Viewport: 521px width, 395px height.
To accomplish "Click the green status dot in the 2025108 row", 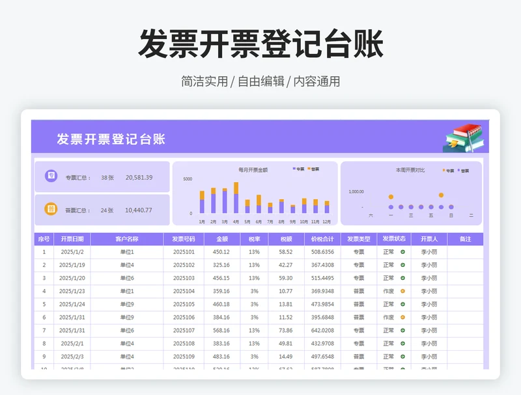I will tap(402, 344).
